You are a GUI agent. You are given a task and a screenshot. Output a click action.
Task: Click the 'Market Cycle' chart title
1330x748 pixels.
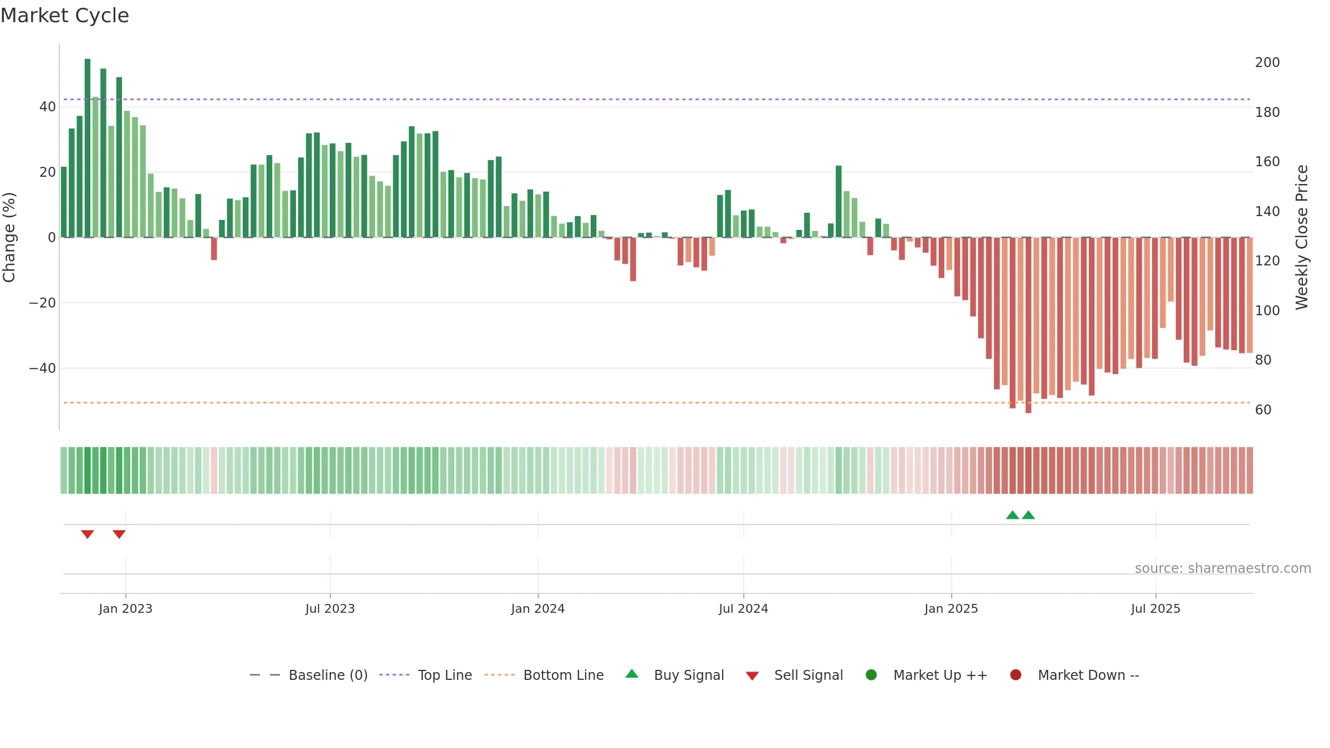[x=65, y=16]
